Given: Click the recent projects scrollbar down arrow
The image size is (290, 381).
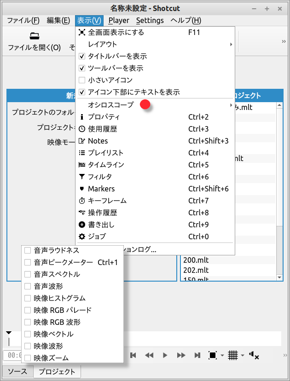Looking at the screenshot, I should click(279, 277).
